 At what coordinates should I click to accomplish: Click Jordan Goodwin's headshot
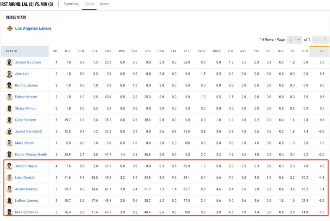click(9, 62)
